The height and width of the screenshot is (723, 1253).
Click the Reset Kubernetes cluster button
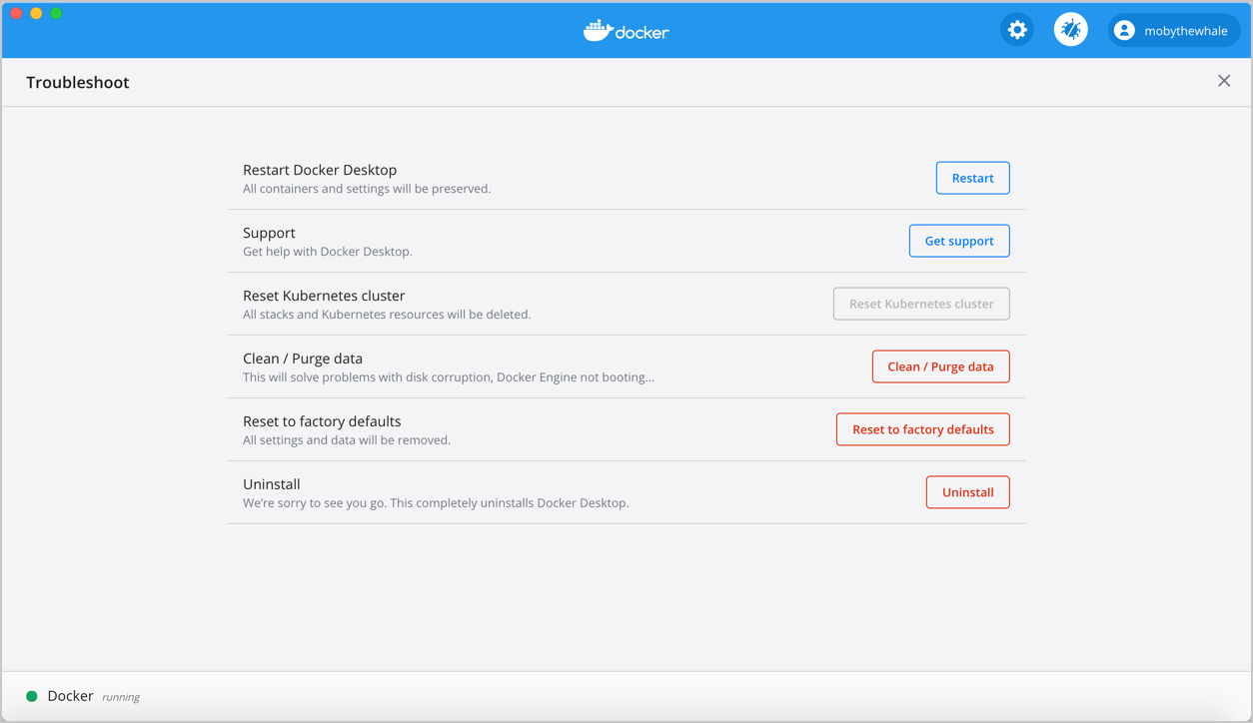pos(920,304)
